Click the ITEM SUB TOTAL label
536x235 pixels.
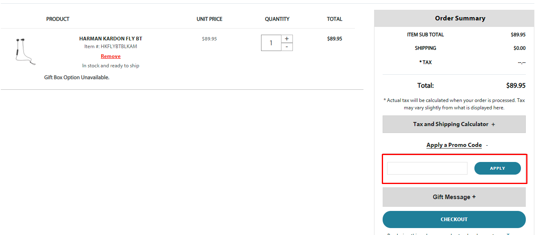pyautogui.click(x=425, y=35)
